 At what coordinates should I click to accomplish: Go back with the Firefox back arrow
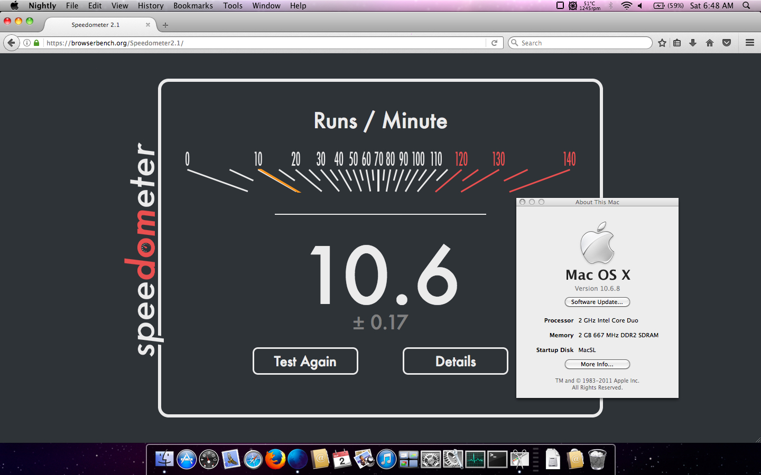point(11,43)
